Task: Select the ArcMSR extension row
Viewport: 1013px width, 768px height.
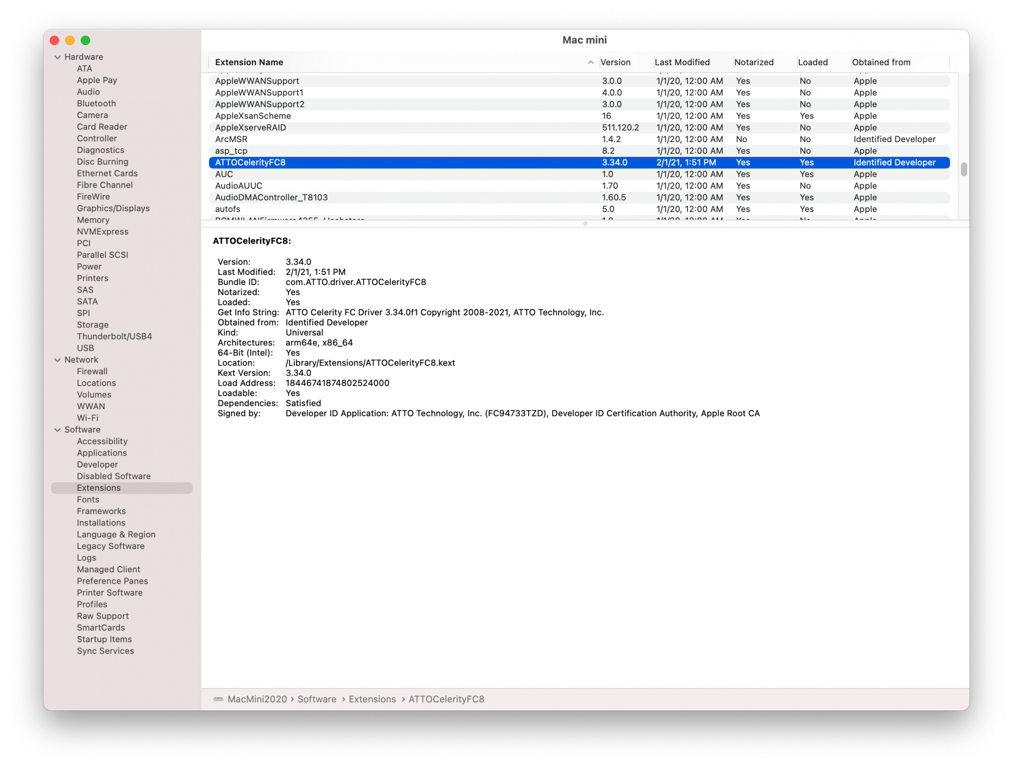Action: pyautogui.click(x=231, y=139)
